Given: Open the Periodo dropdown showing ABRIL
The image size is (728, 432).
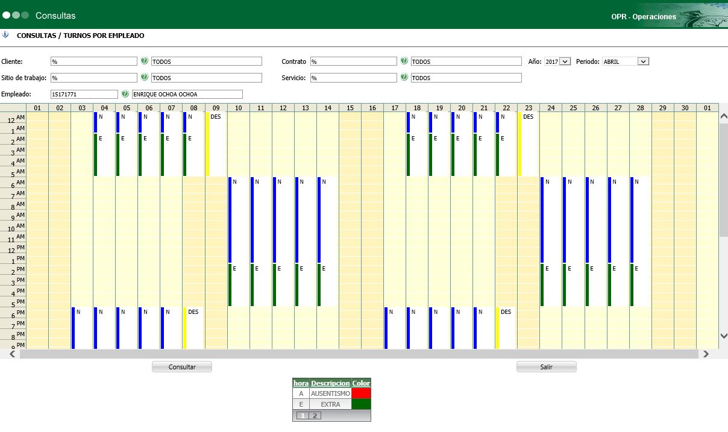Looking at the screenshot, I should pyautogui.click(x=626, y=61).
